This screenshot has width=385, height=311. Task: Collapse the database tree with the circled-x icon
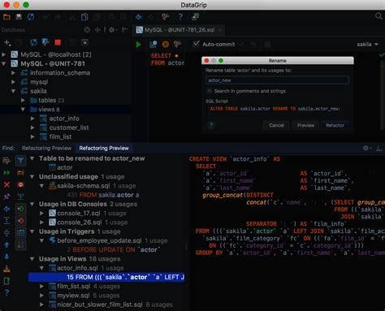tap(87, 30)
